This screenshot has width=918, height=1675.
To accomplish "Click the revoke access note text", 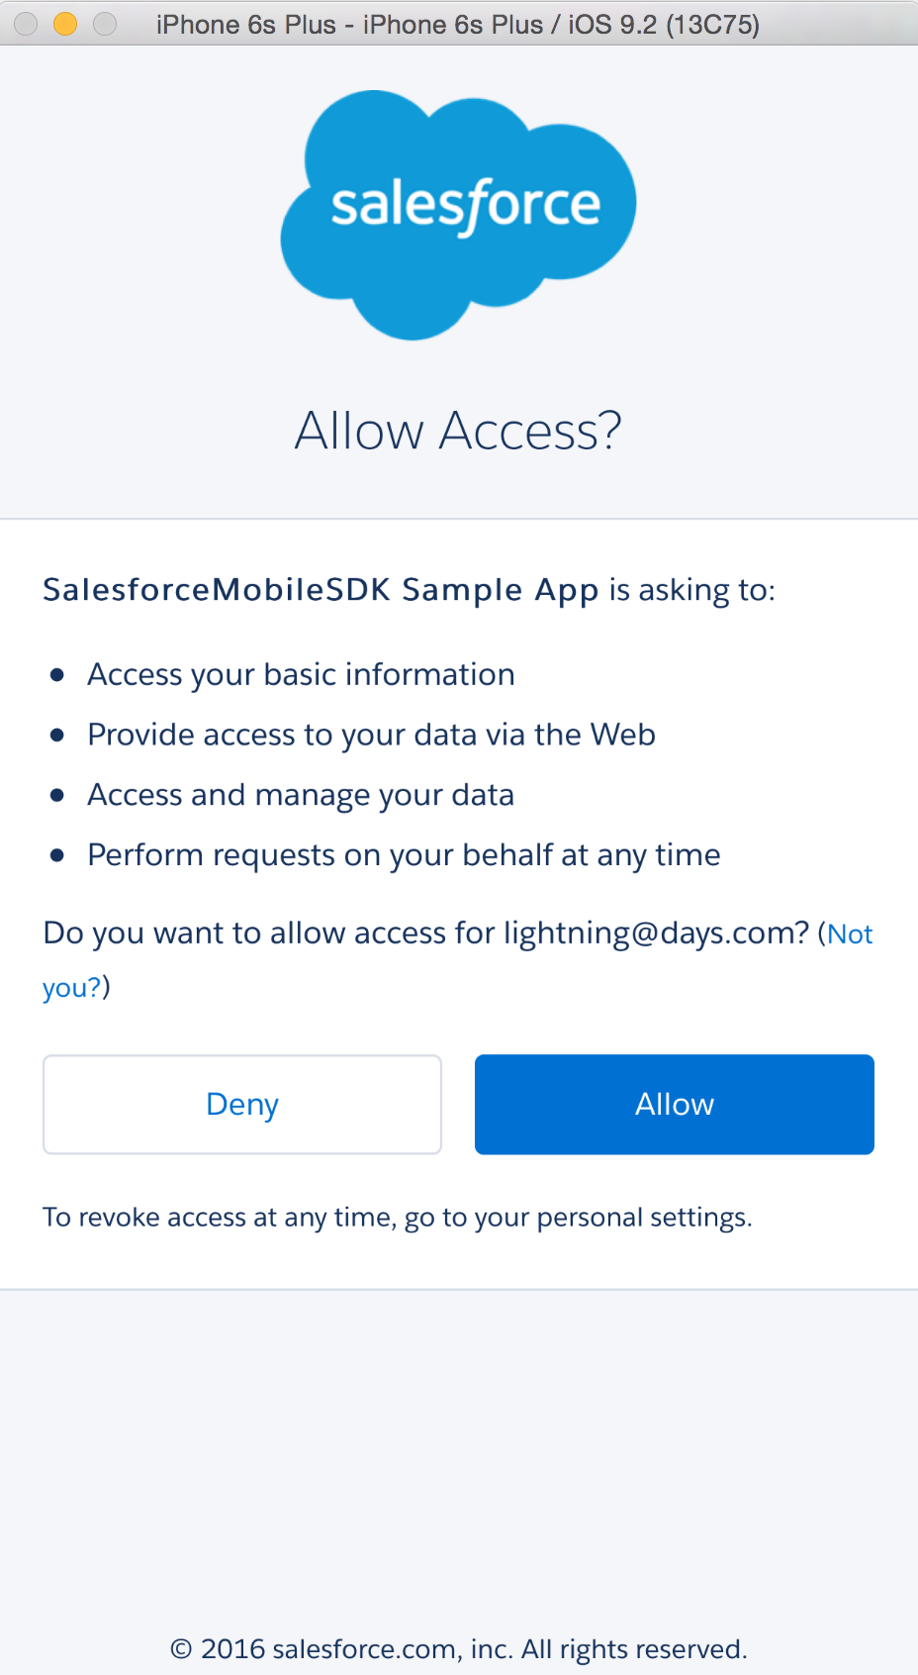I will point(398,1217).
